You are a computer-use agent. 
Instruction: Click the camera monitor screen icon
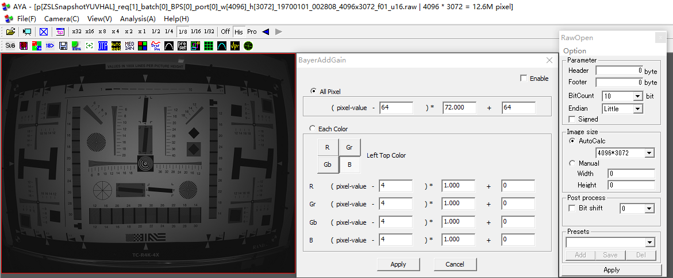[27, 32]
